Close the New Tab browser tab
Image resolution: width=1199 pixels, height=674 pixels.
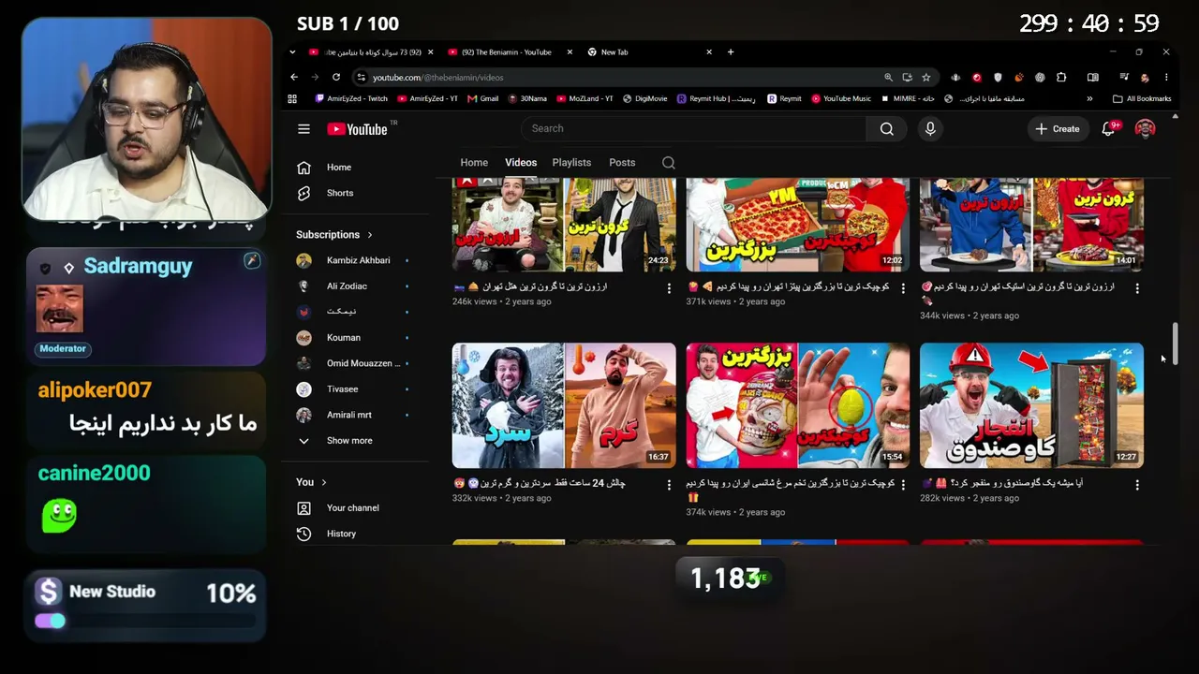pyautogui.click(x=709, y=52)
